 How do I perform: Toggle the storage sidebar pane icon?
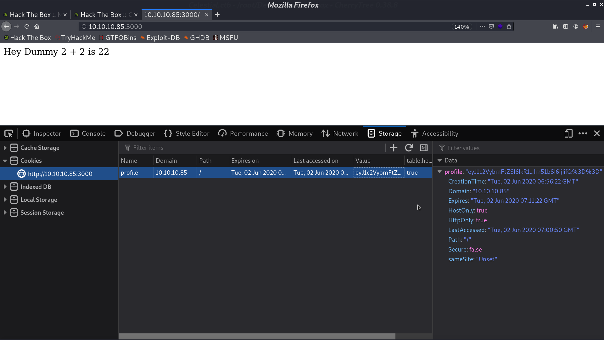point(424,148)
